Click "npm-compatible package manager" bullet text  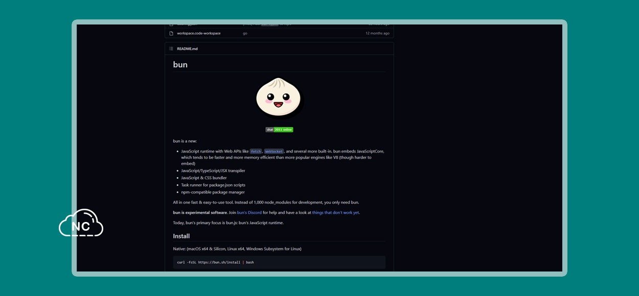[213, 192]
